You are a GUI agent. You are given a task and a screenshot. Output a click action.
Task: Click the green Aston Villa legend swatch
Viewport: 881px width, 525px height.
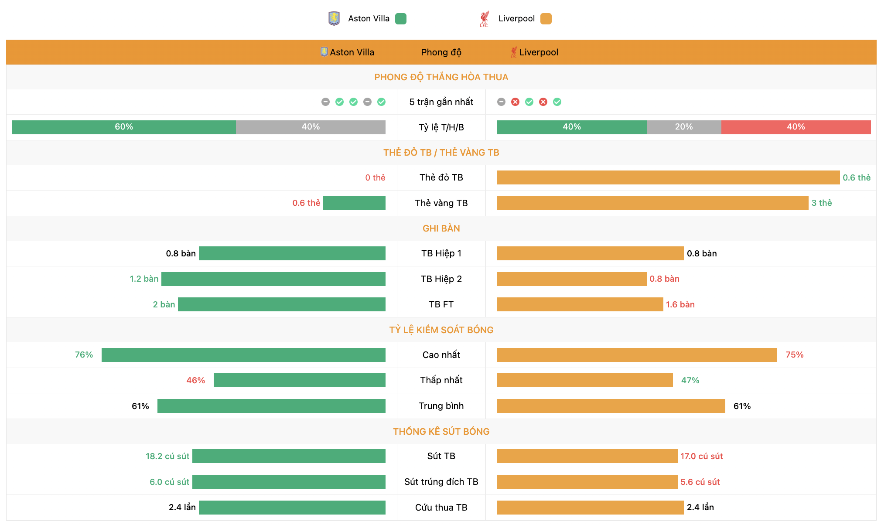pos(401,19)
